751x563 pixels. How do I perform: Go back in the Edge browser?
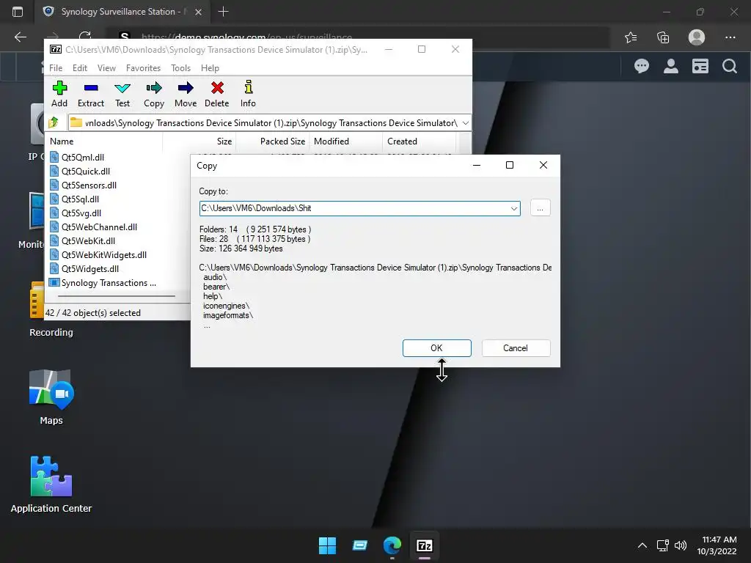(20, 37)
